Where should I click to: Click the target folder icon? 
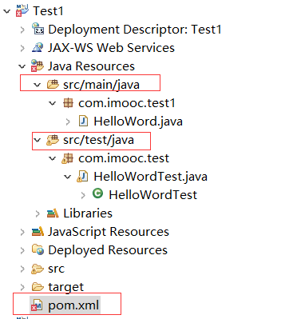[x=38, y=287]
